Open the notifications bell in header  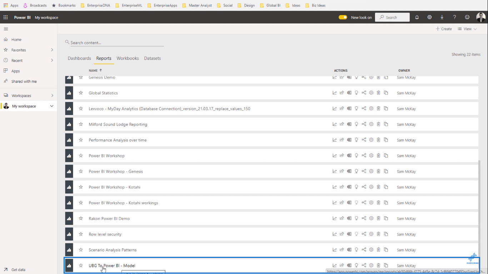(x=417, y=17)
